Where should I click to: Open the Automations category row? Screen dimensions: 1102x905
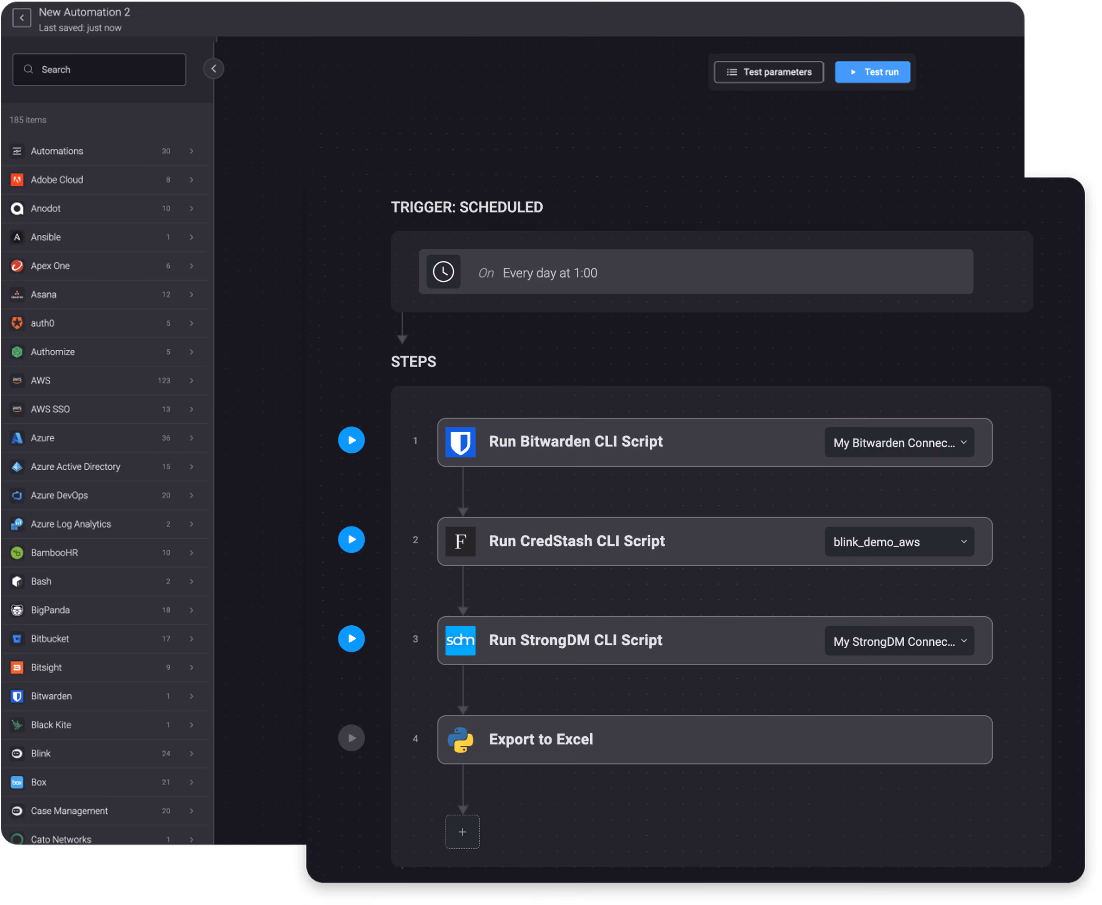point(104,151)
